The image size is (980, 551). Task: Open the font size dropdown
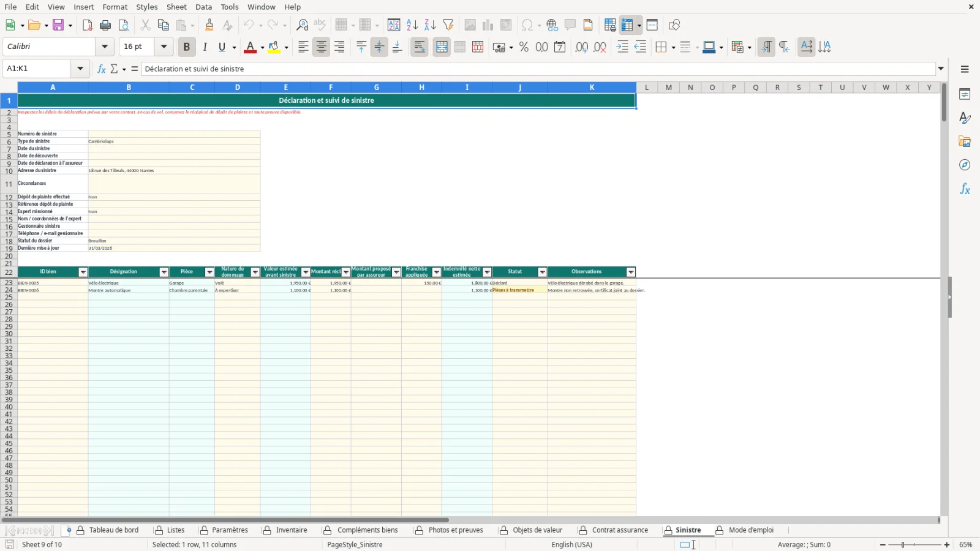click(x=164, y=47)
